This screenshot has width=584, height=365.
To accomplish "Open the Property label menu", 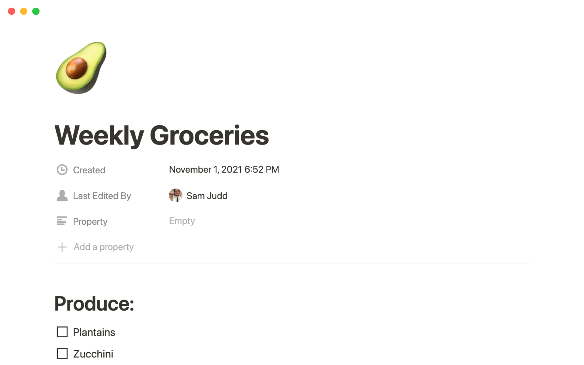I will 90,221.
